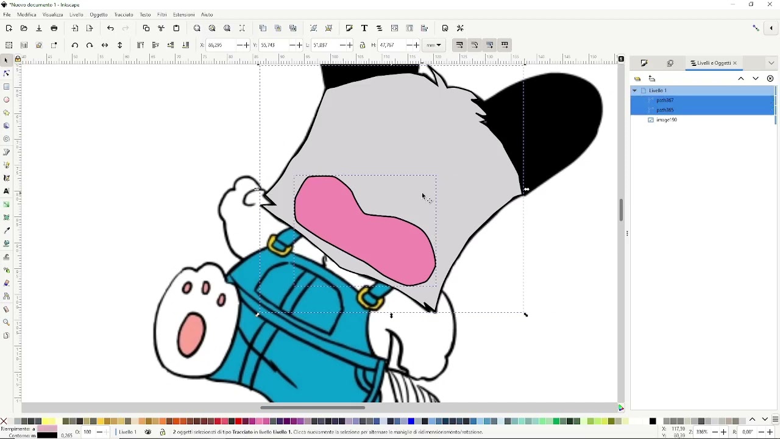
Task: Click the black stroke color indicator
Action: pos(47,435)
